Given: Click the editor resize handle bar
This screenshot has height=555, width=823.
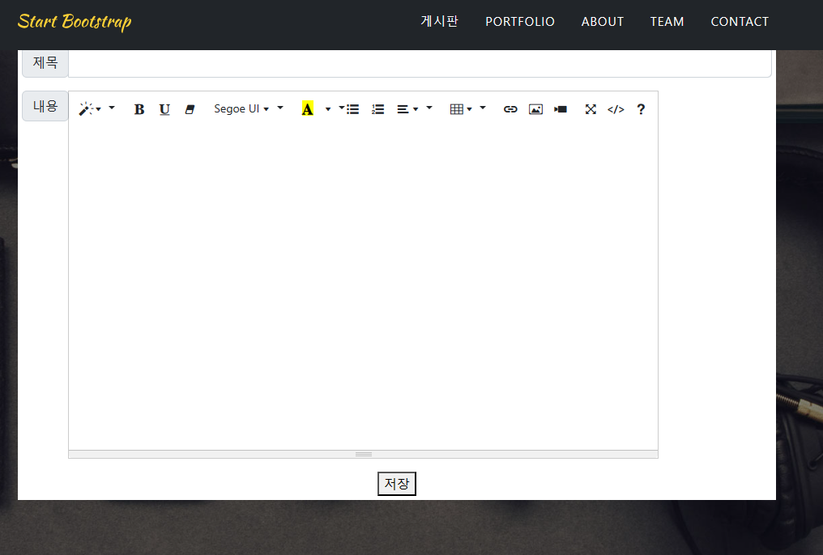Looking at the screenshot, I should click(363, 455).
